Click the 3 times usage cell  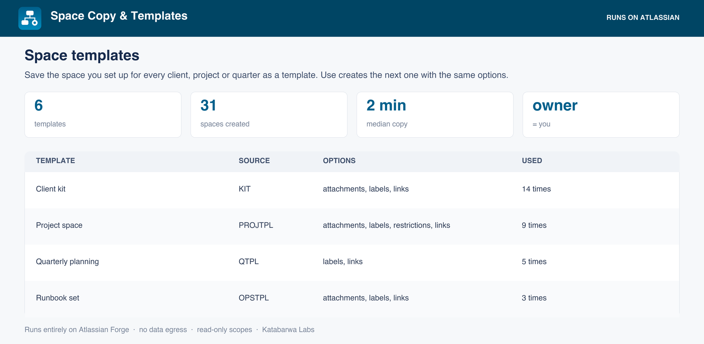pyautogui.click(x=534, y=298)
